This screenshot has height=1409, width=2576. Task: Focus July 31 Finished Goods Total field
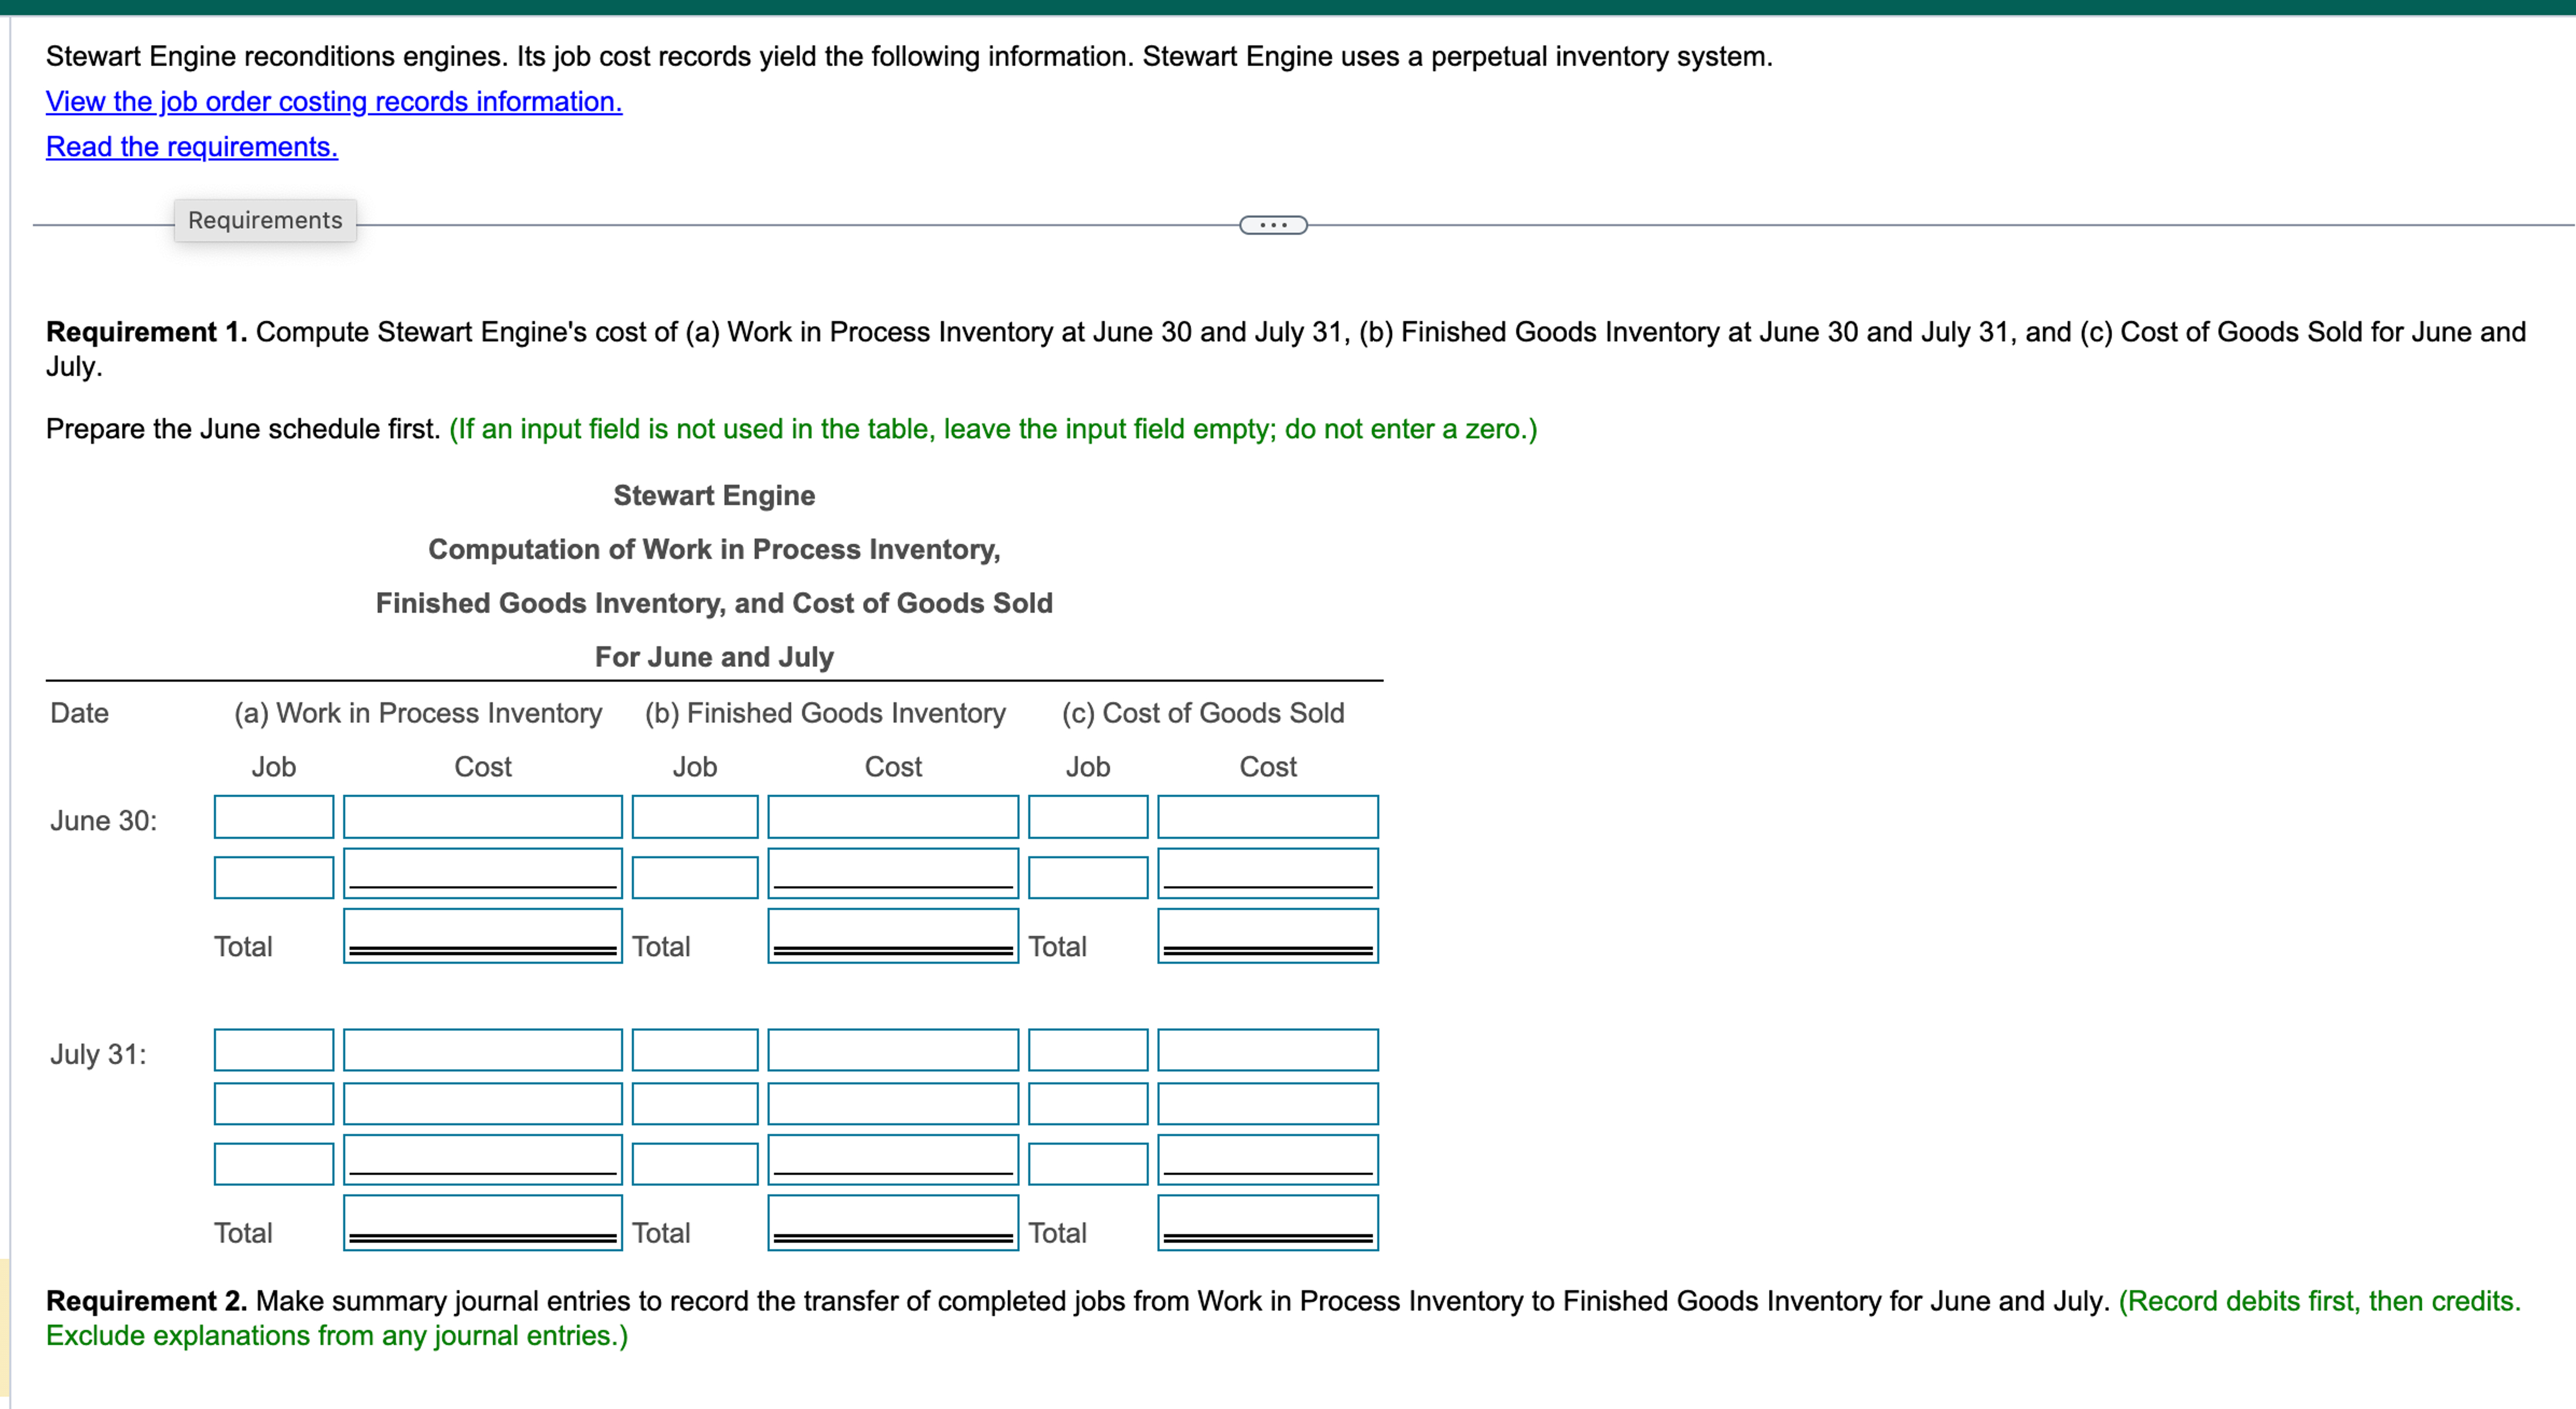[x=893, y=1223]
